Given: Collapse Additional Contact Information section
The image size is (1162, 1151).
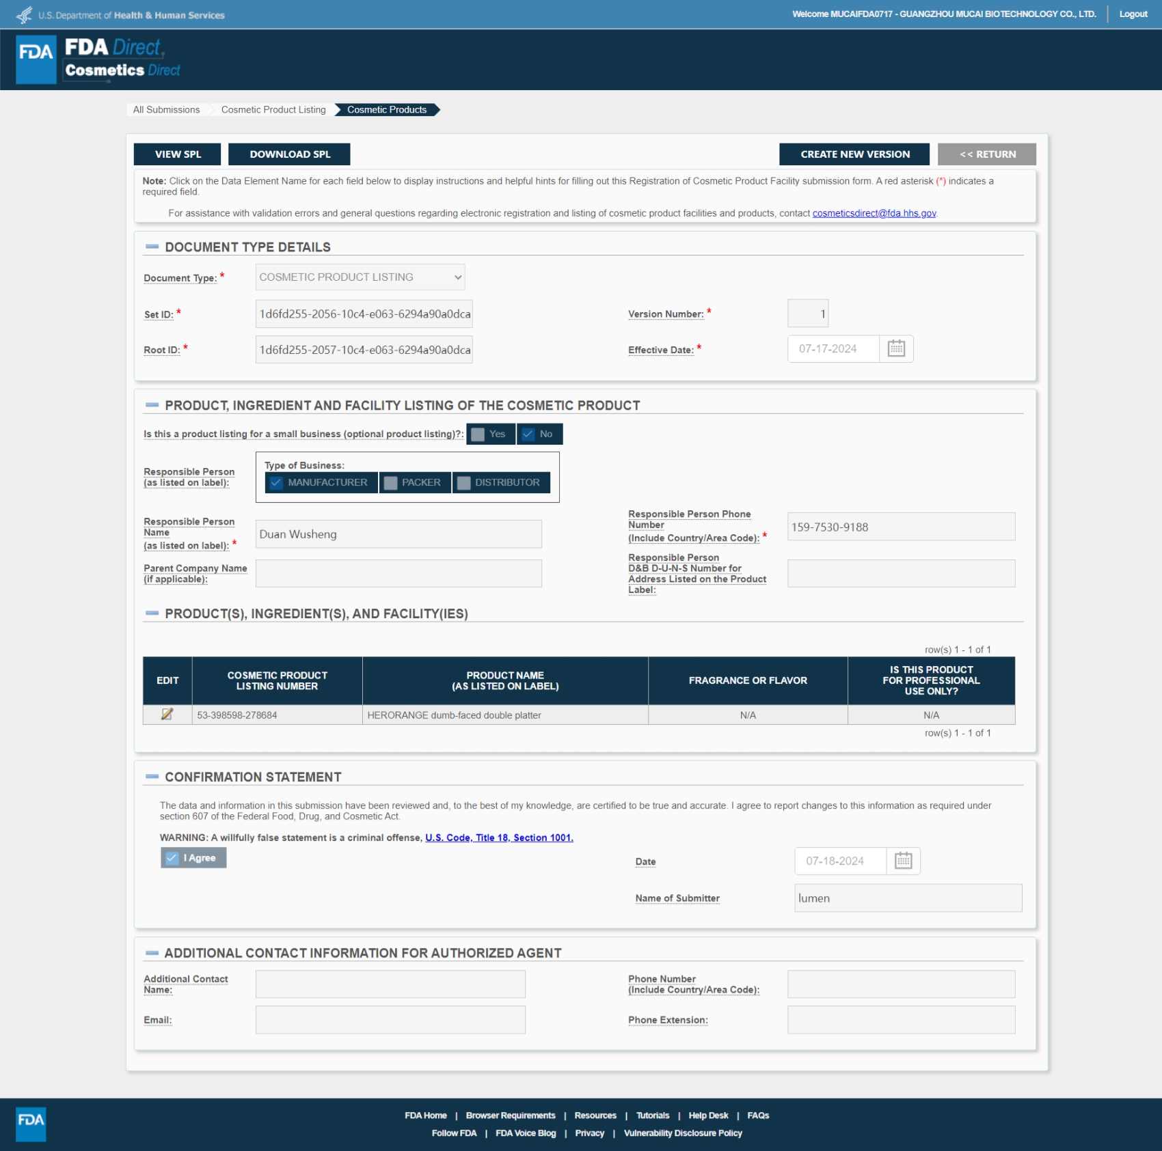Looking at the screenshot, I should pos(152,953).
